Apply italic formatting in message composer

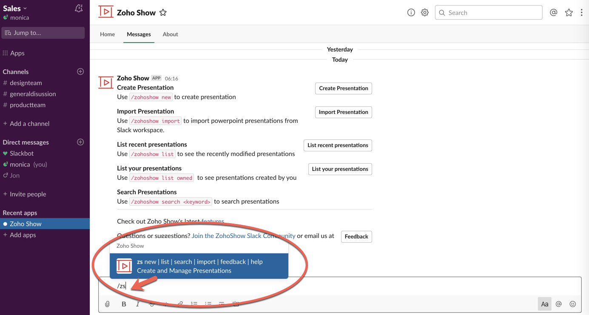point(138,304)
